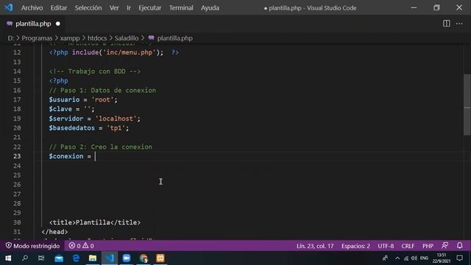Click Modo restringido in status bar

tap(32, 246)
